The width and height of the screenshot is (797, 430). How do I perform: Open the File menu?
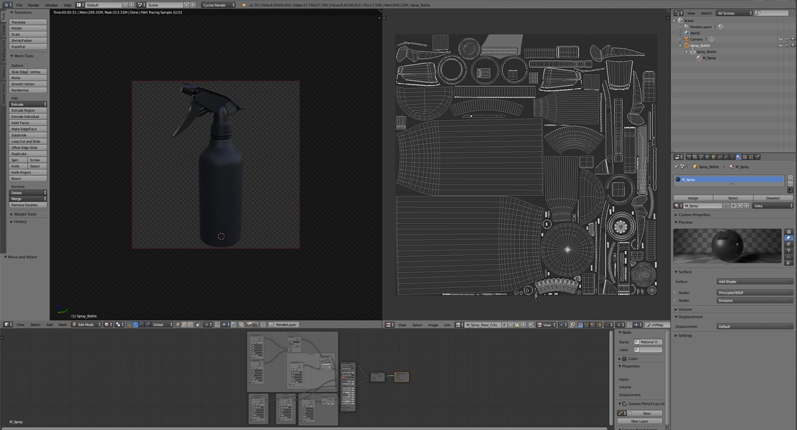19,5
